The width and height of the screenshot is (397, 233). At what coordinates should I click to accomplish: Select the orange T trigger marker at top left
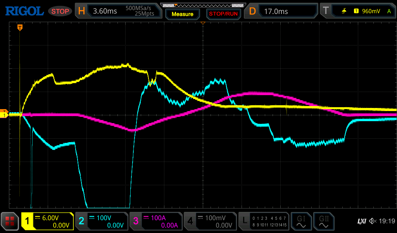coord(20,28)
